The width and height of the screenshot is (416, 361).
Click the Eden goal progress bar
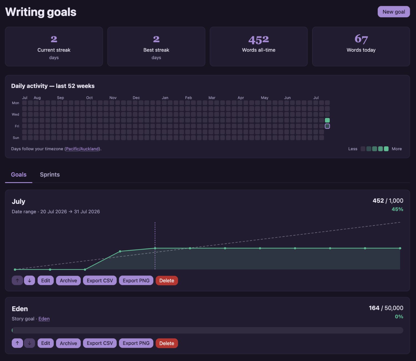[x=208, y=330]
